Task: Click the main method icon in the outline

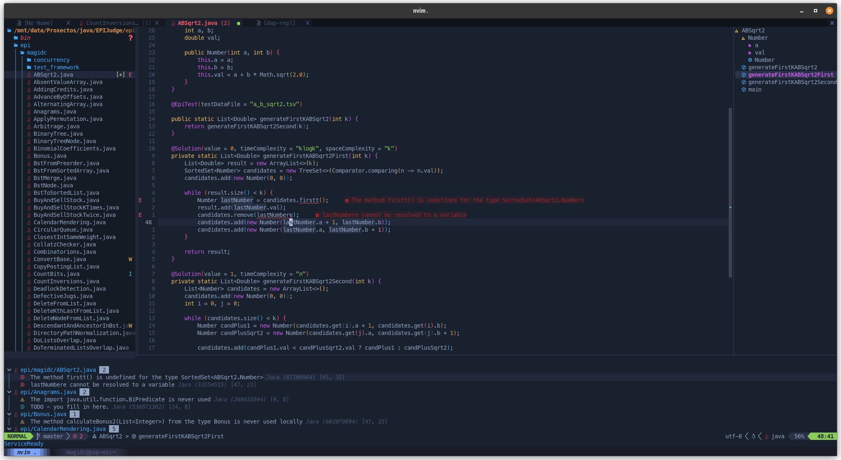Action: (743, 89)
